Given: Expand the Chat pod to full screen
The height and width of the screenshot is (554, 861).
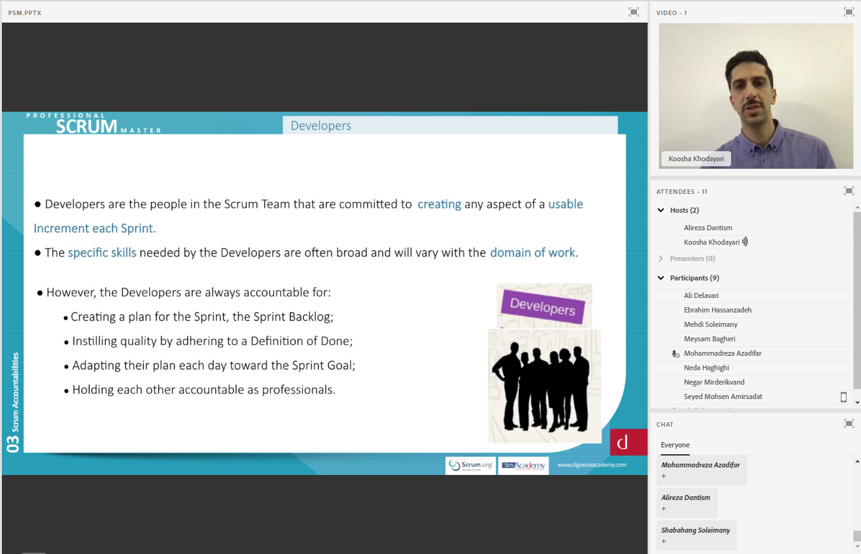Looking at the screenshot, I should tap(848, 423).
